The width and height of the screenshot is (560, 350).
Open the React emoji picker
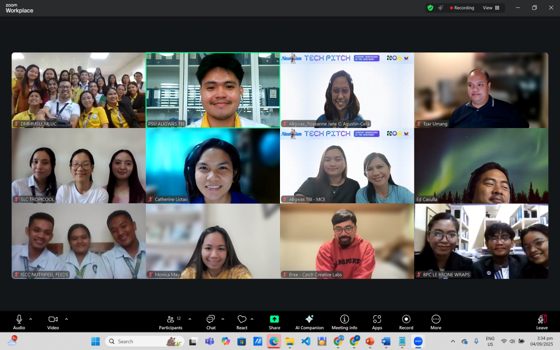click(242, 321)
